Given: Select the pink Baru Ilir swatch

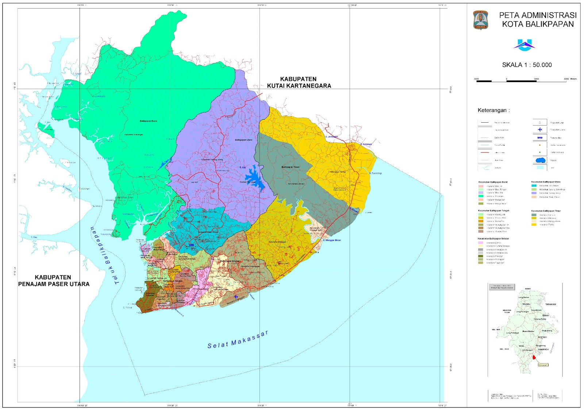Looking at the screenshot, I should [481, 186].
